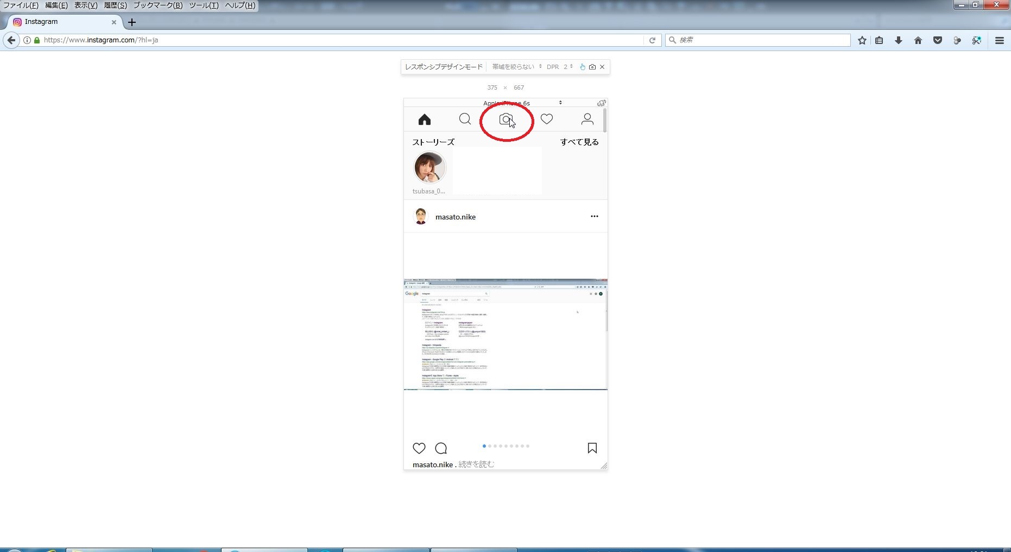Click the post screenshot image
The width and height of the screenshot is (1011, 552).
pyautogui.click(x=505, y=335)
